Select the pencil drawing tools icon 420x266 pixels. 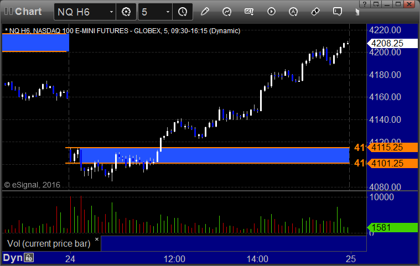(205, 12)
